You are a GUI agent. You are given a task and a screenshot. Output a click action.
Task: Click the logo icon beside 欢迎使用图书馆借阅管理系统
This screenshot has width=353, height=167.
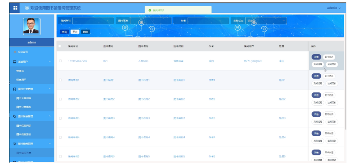tap(27, 8)
